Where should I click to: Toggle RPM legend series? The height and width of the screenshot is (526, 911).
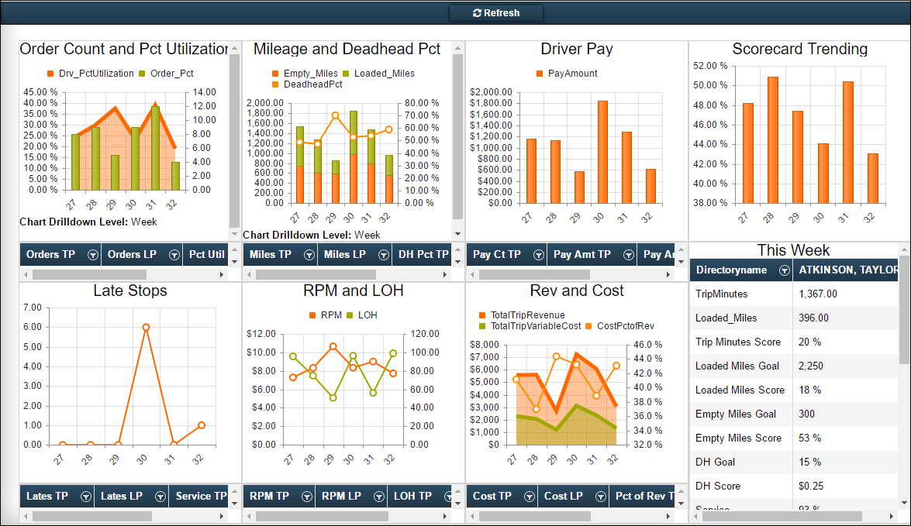coord(326,315)
